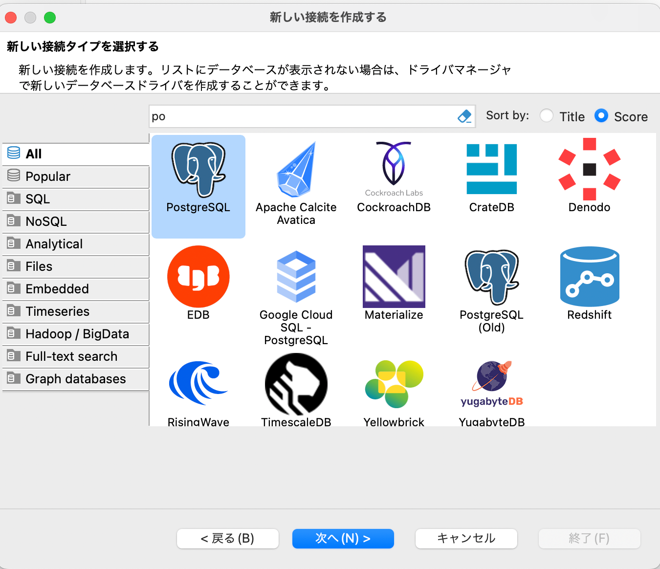Open the Timeseries category
Screen dimensions: 660x569
pyautogui.click(x=76, y=311)
